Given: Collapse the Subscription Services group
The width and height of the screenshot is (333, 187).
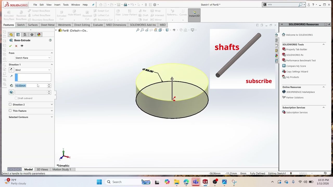Looking at the screenshot, I should [324, 108].
